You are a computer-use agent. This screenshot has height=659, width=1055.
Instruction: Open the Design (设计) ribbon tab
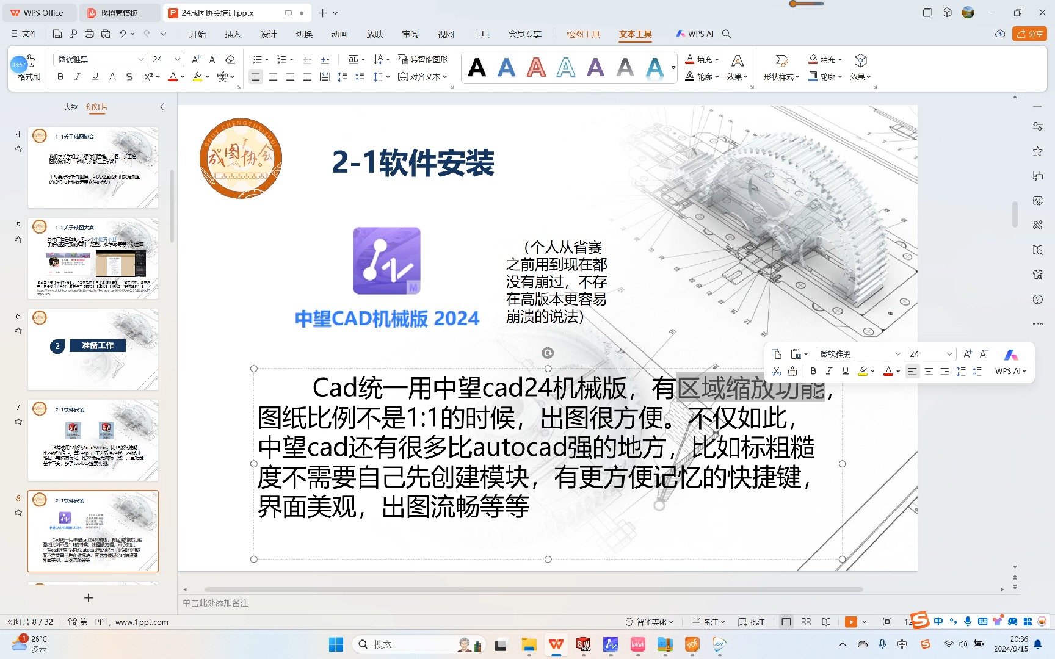click(x=269, y=34)
